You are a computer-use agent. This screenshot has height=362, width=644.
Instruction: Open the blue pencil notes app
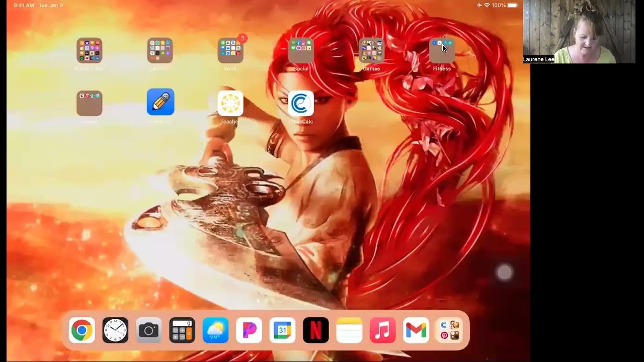point(160,102)
